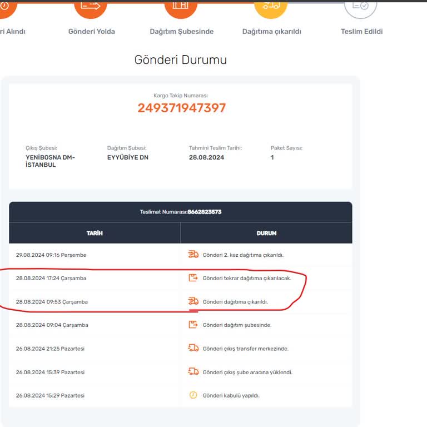Screen dimensions: 427x427
Task: Click the 'Tahmini Teslim Tarihi:' label
Action: pos(215,148)
